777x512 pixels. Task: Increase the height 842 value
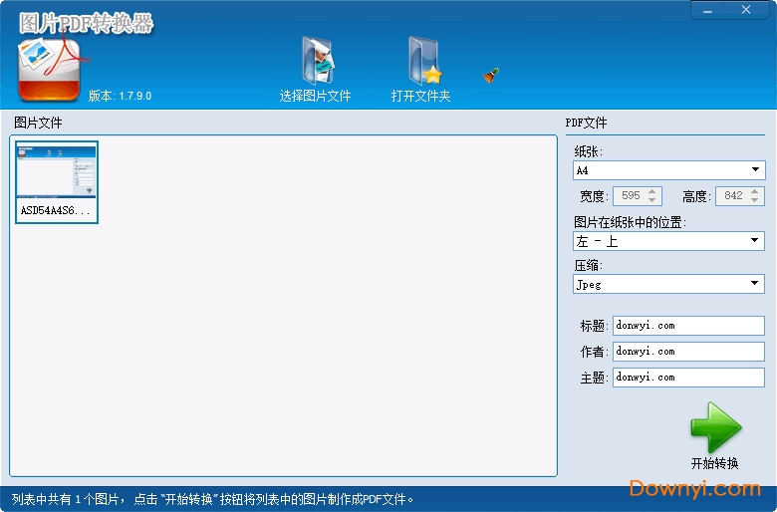pyautogui.click(x=754, y=191)
